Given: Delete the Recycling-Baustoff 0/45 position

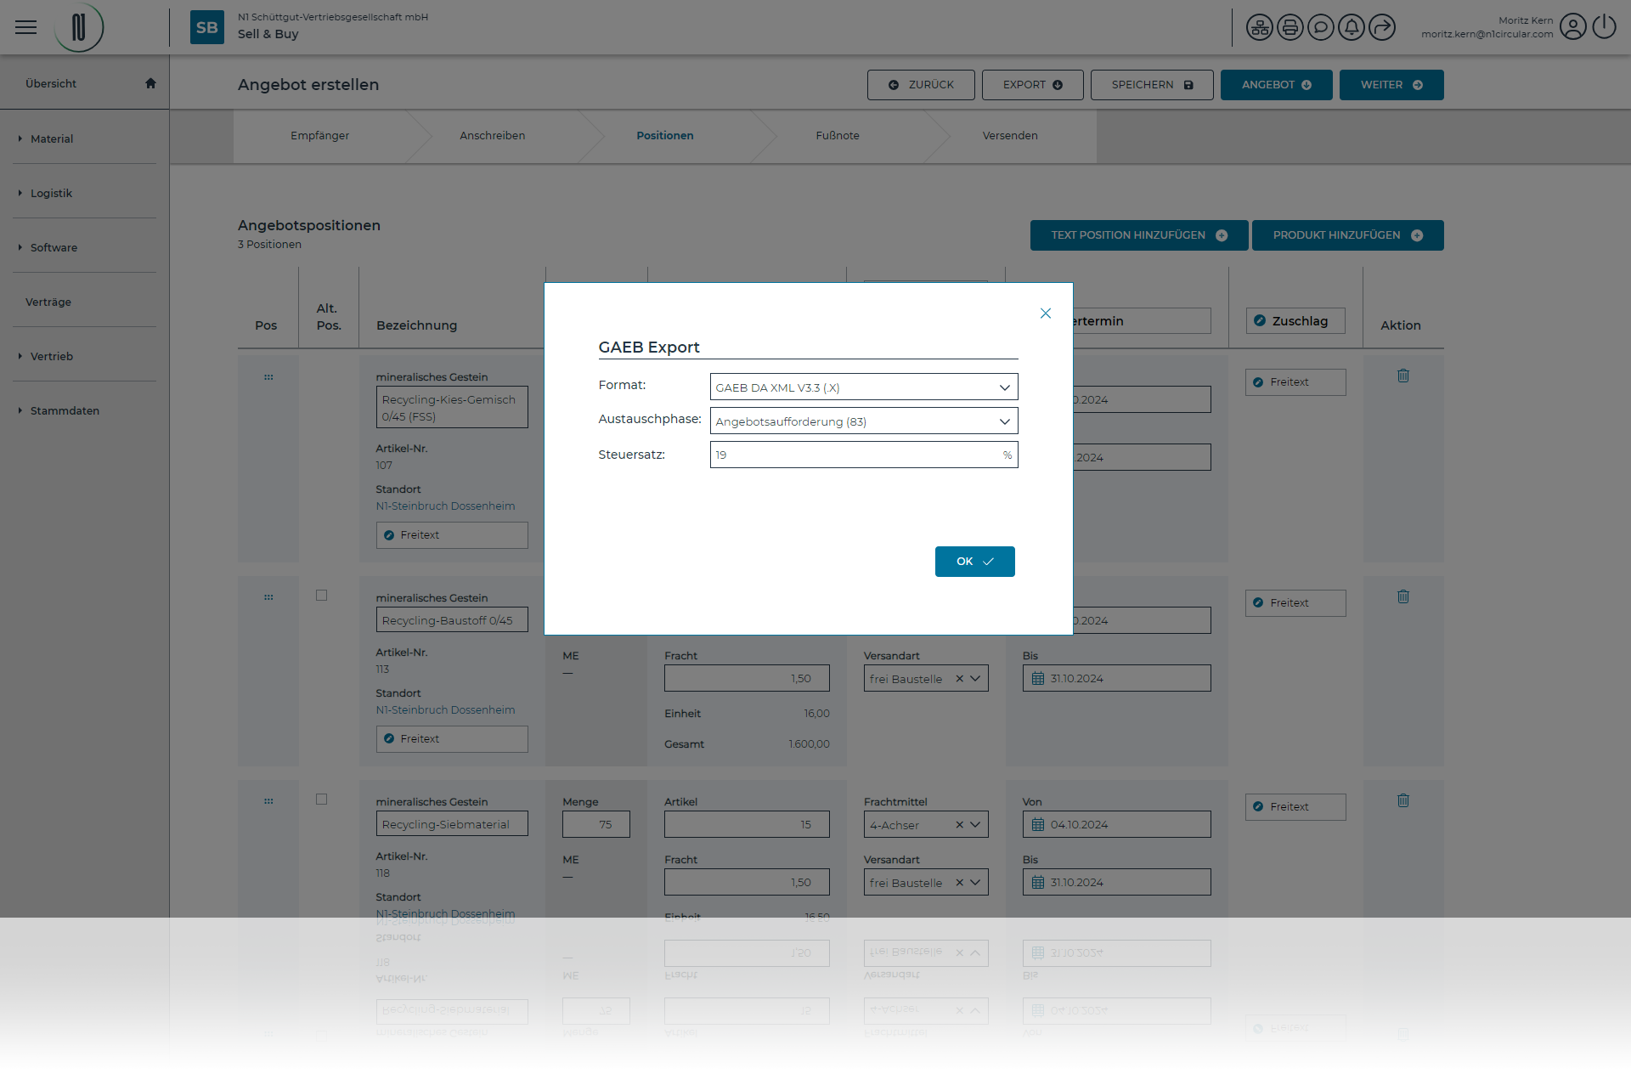Looking at the screenshot, I should point(1402,596).
